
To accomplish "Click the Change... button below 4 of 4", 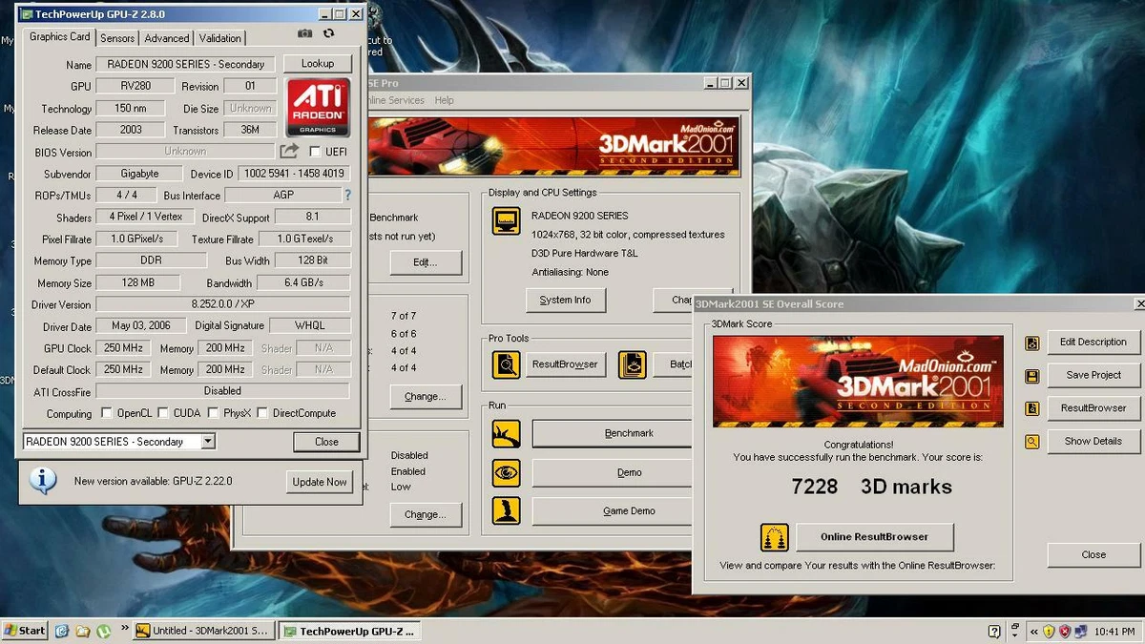I will coord(425,396).
